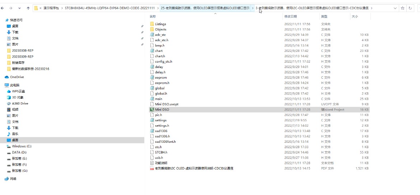Select settings C source file icon
Viewport: 420px width, 195px height.
tap(152, 120)
